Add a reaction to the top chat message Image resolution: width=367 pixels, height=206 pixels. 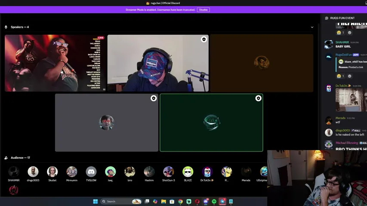pos(349,33)
